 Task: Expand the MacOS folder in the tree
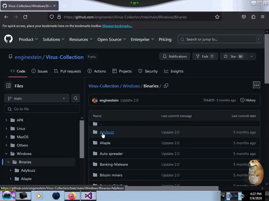click(6, 137)
